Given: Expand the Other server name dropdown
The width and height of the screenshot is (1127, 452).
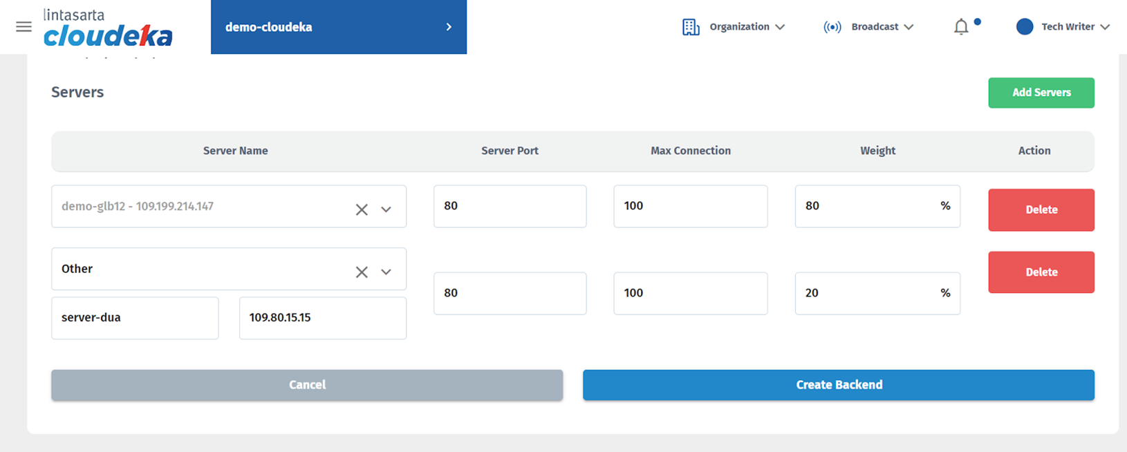Looking at the screenshot, I should tap(386, 272).
